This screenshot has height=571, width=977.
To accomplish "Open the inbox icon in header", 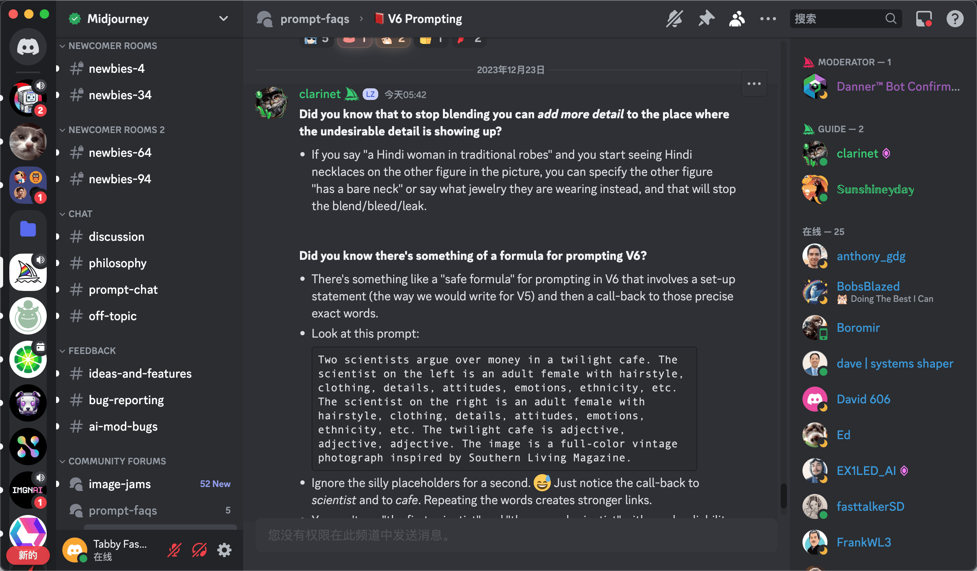I will [924, 19].
